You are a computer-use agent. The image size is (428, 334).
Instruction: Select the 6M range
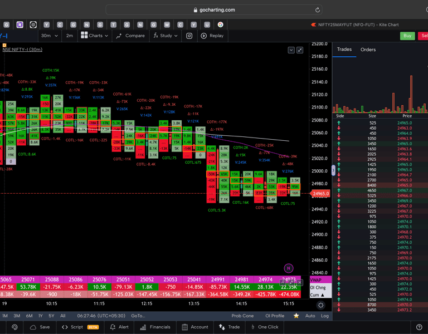pos(29,316)
